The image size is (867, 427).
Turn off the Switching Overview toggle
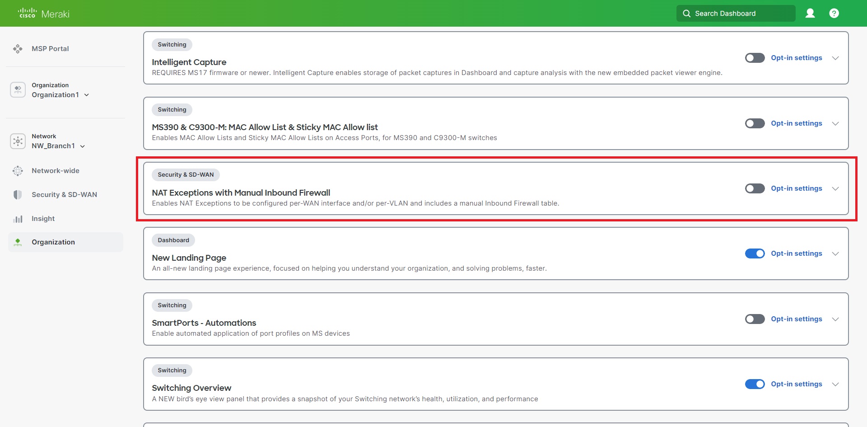click(x=755, y=384)
